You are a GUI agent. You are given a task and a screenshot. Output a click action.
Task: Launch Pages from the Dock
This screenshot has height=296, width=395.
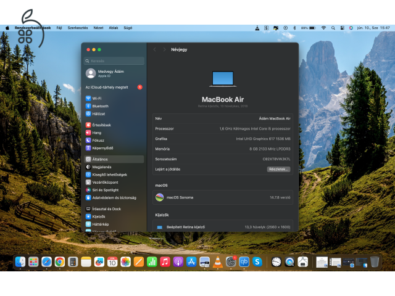click(138, 262)
